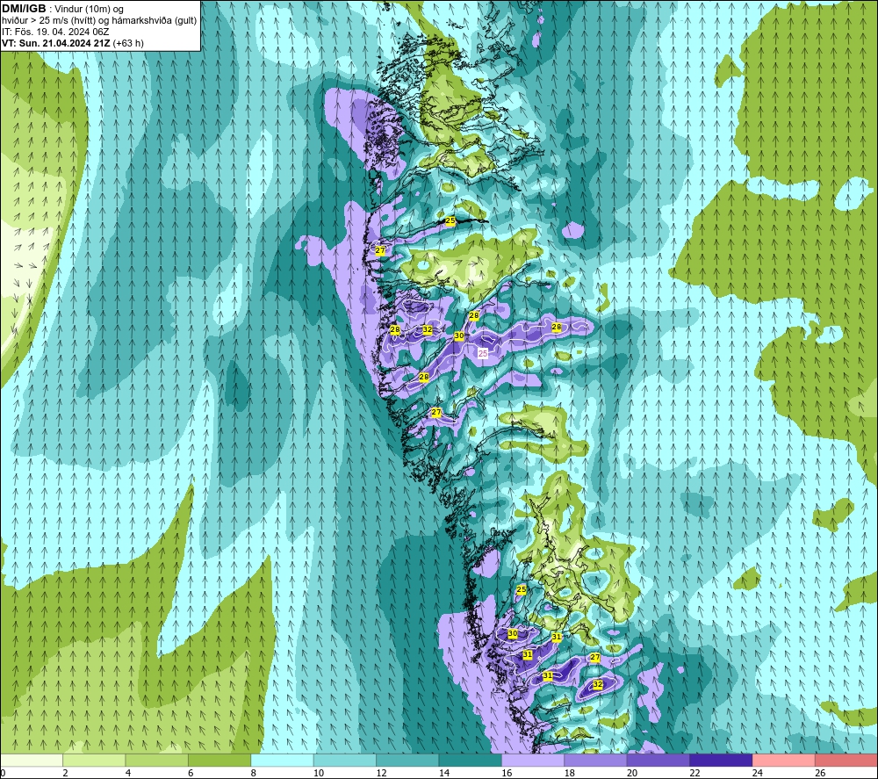This screenshot has height=779, width=878.
Task: Select the '14' scale tick label
Action: click(x=444, y=773)
